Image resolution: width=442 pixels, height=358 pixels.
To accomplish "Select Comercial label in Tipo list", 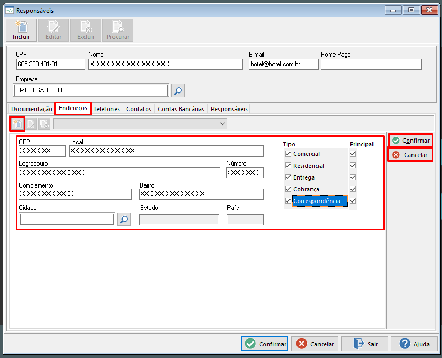I will (x=307, y=154).
